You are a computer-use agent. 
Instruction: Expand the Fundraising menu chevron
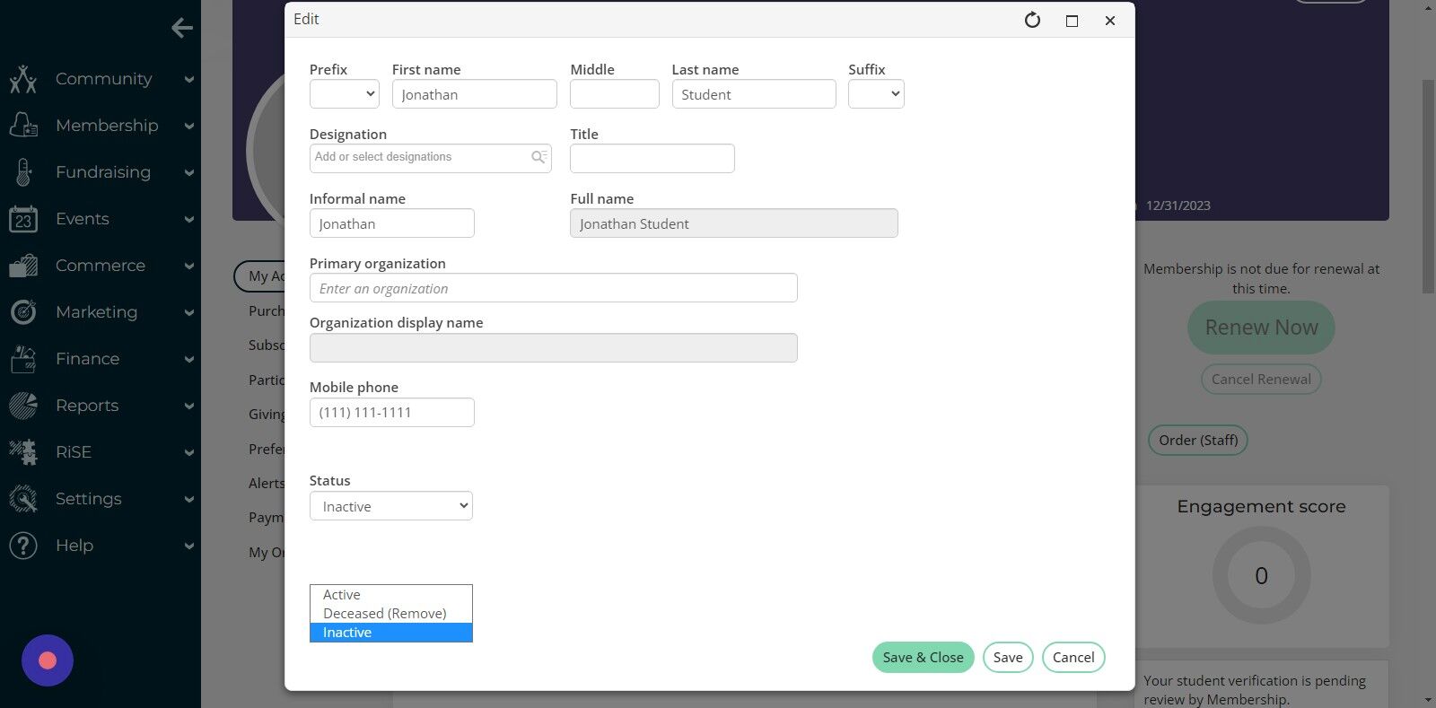click(x=188, y=173)
